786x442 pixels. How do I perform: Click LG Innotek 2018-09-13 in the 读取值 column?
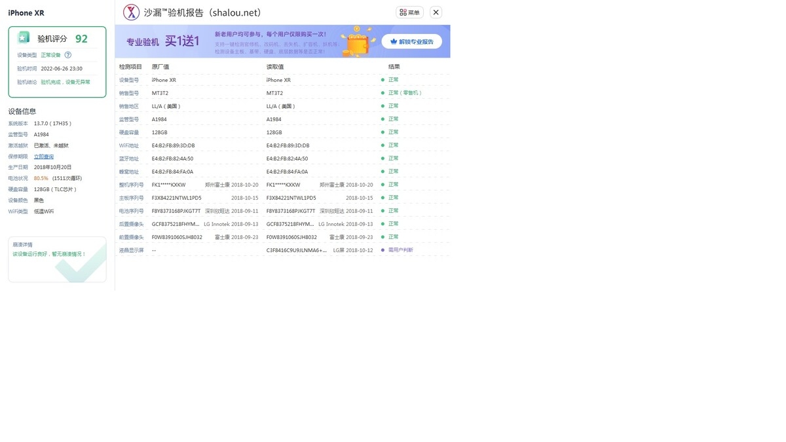click(x=346, y=224)
